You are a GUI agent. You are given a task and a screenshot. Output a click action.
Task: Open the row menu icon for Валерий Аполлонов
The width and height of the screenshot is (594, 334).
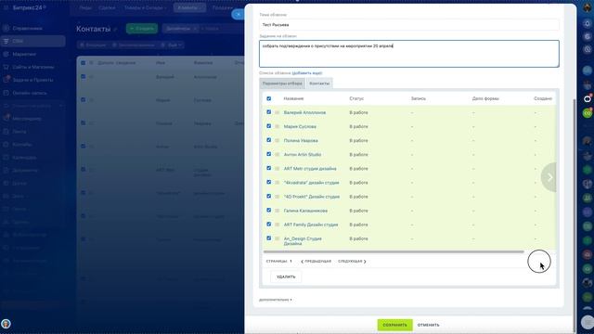(277, 112)
